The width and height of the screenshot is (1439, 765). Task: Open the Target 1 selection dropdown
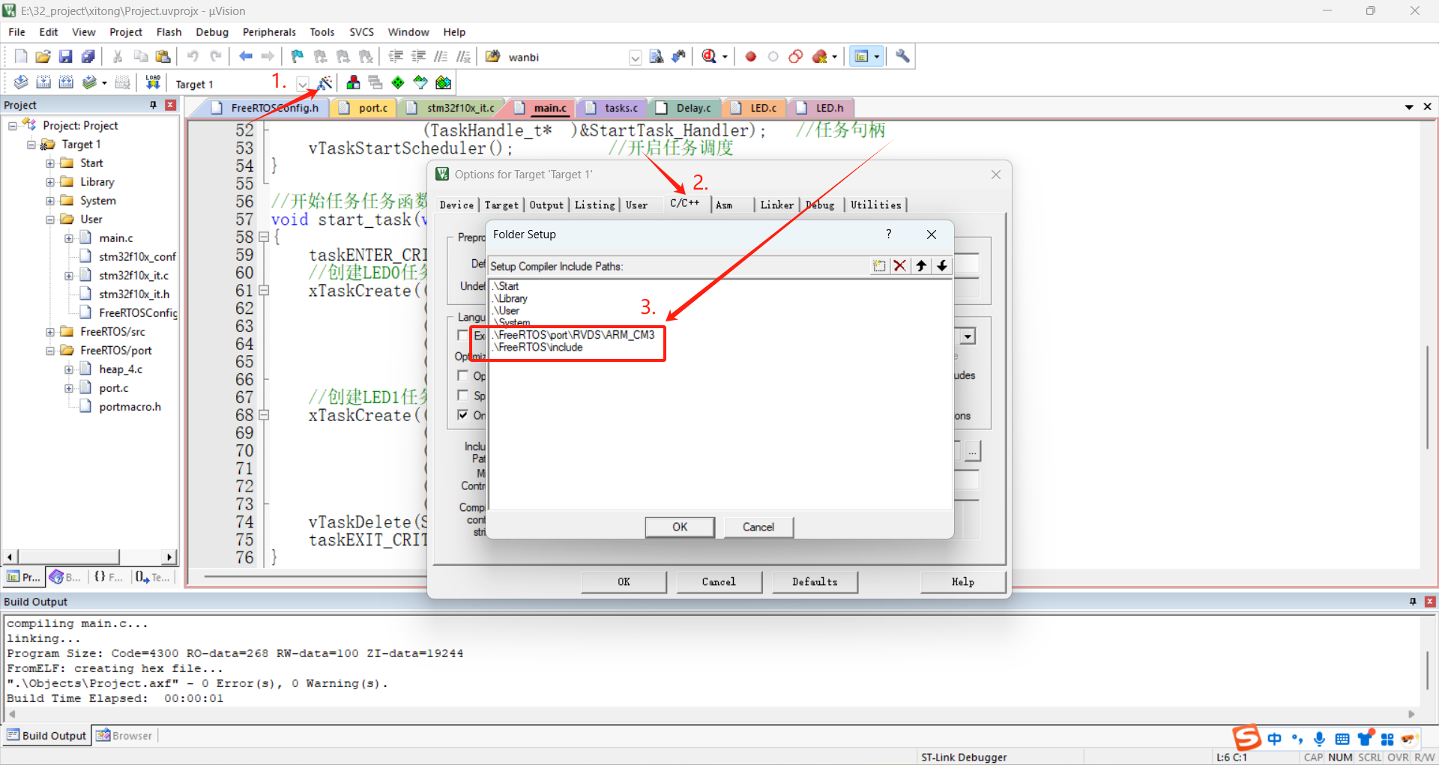[303, 84]
